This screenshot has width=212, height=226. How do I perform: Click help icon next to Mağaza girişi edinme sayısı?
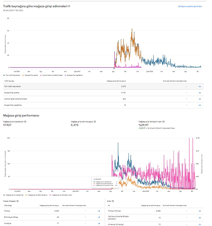click(x=95, y=122)
